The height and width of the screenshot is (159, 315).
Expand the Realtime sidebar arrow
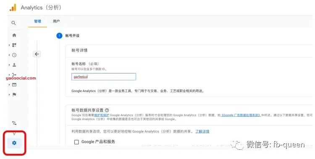tap(9, 55)
